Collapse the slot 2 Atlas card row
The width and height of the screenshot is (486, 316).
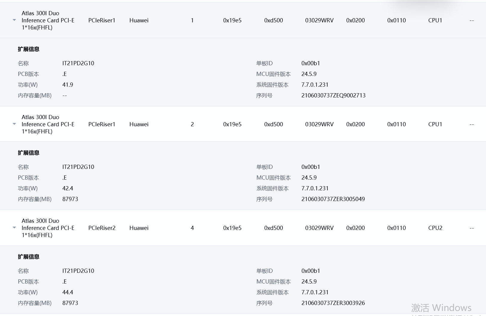coord(14,124)
